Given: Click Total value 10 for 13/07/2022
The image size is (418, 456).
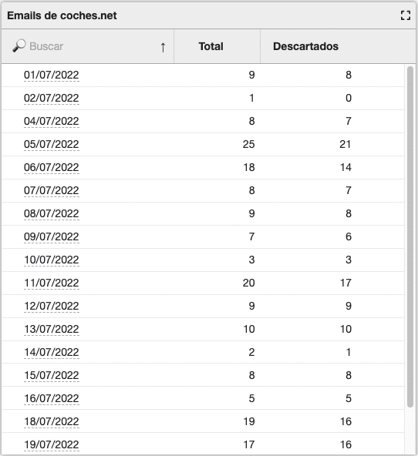Looking at the screenshot, I should pos(249,329).
